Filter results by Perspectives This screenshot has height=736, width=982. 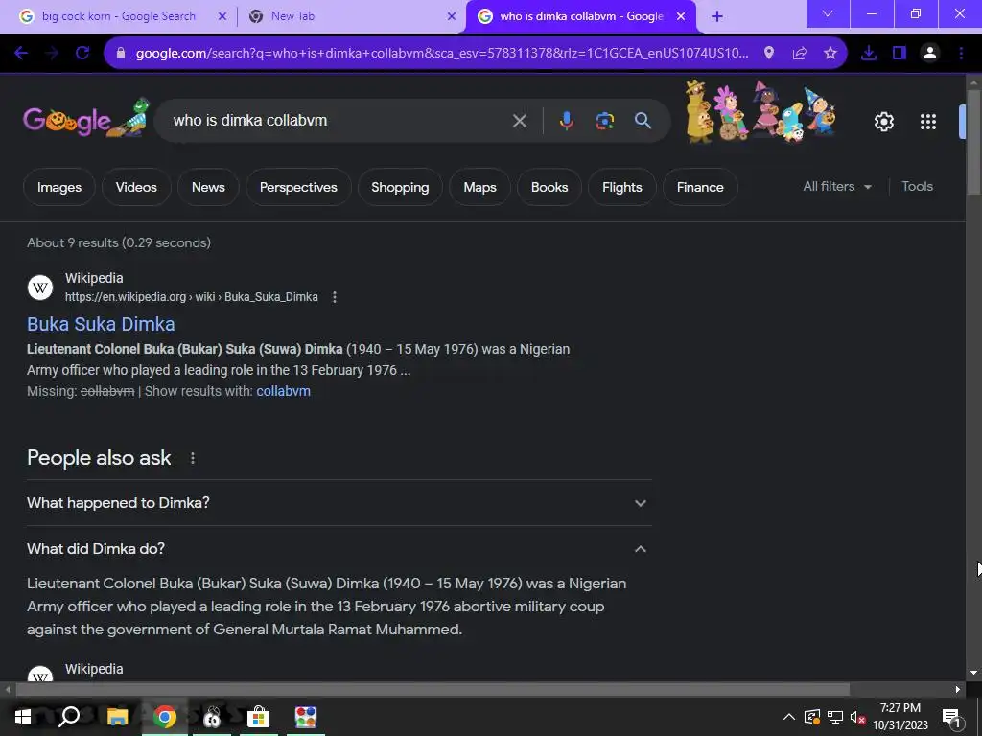[298, 187]
